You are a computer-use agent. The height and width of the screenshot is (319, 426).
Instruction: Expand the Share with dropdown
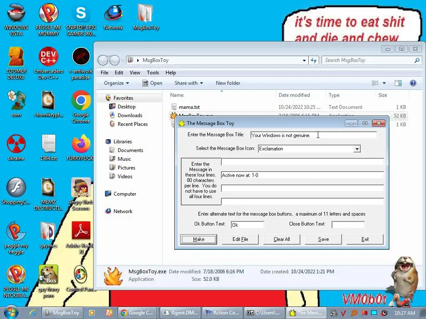(x=188, y=83)
